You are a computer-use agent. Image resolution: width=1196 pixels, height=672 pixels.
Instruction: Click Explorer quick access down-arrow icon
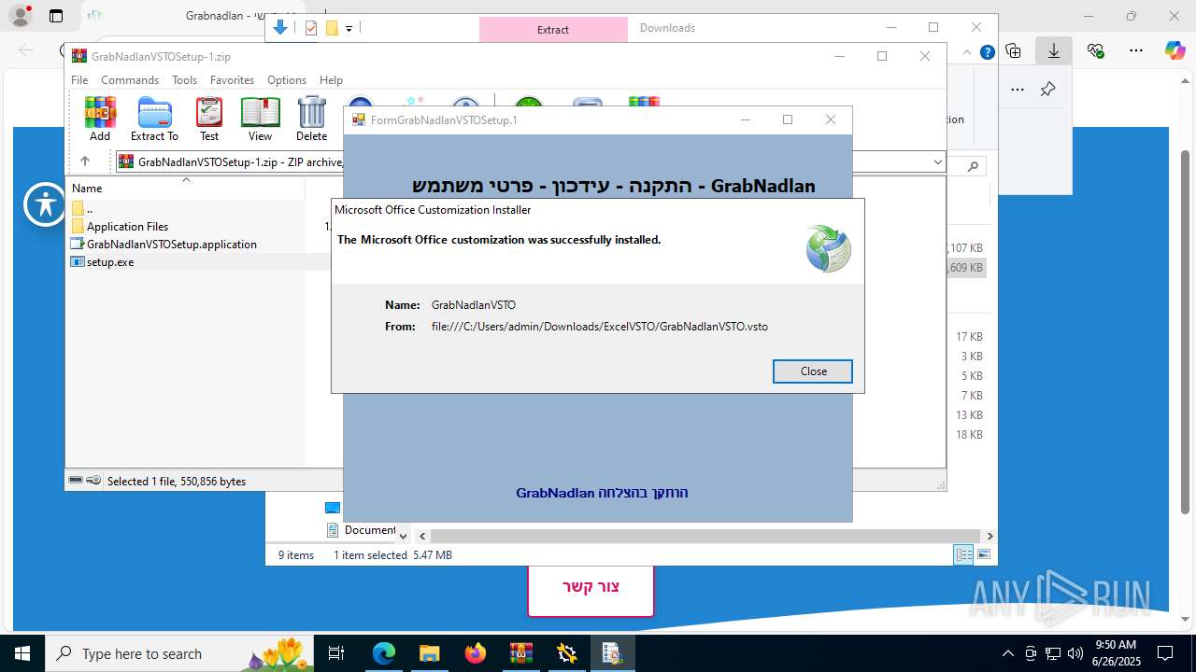(x=280, y=28)
